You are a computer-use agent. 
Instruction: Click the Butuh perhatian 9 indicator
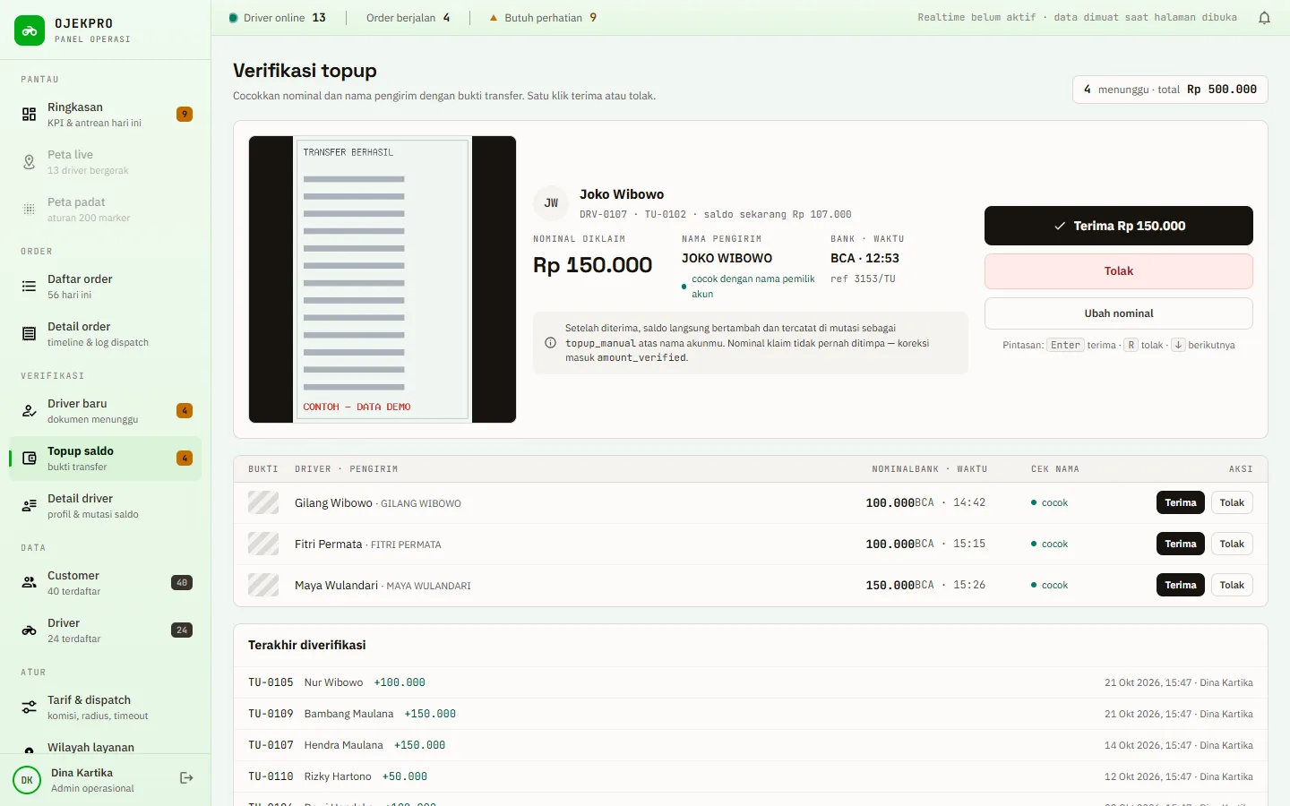click(x=543, y=18)
